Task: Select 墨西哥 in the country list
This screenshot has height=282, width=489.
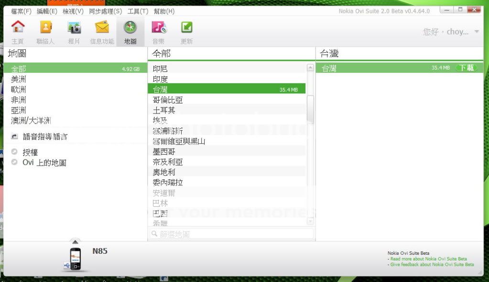Action: [227, 151]
